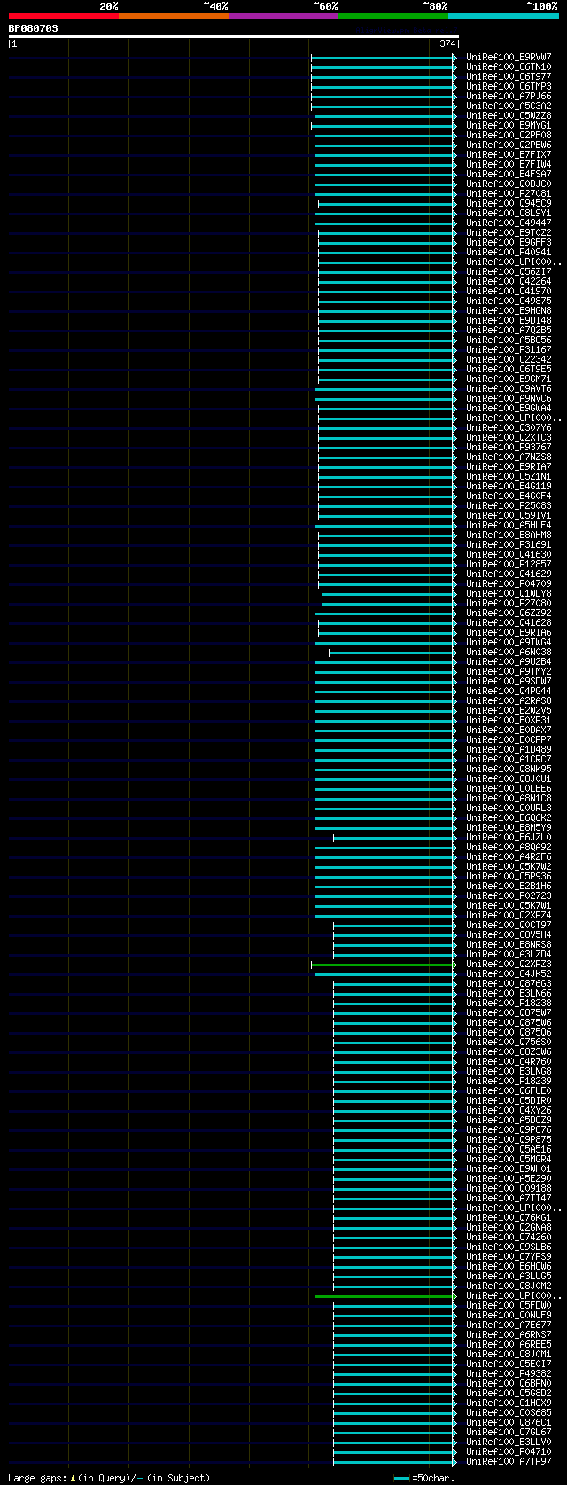The image size is (567, 1485).
Task: Click the green ~80% identity legend segment
Action: coord(392,16)
